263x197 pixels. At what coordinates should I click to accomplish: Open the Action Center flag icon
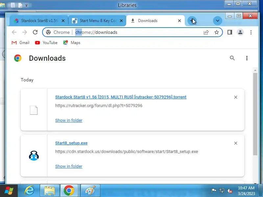[214, 191]
